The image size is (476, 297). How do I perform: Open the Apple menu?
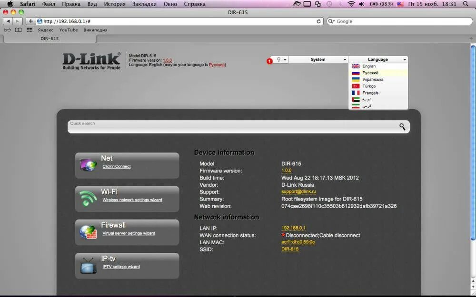point(10,4)
